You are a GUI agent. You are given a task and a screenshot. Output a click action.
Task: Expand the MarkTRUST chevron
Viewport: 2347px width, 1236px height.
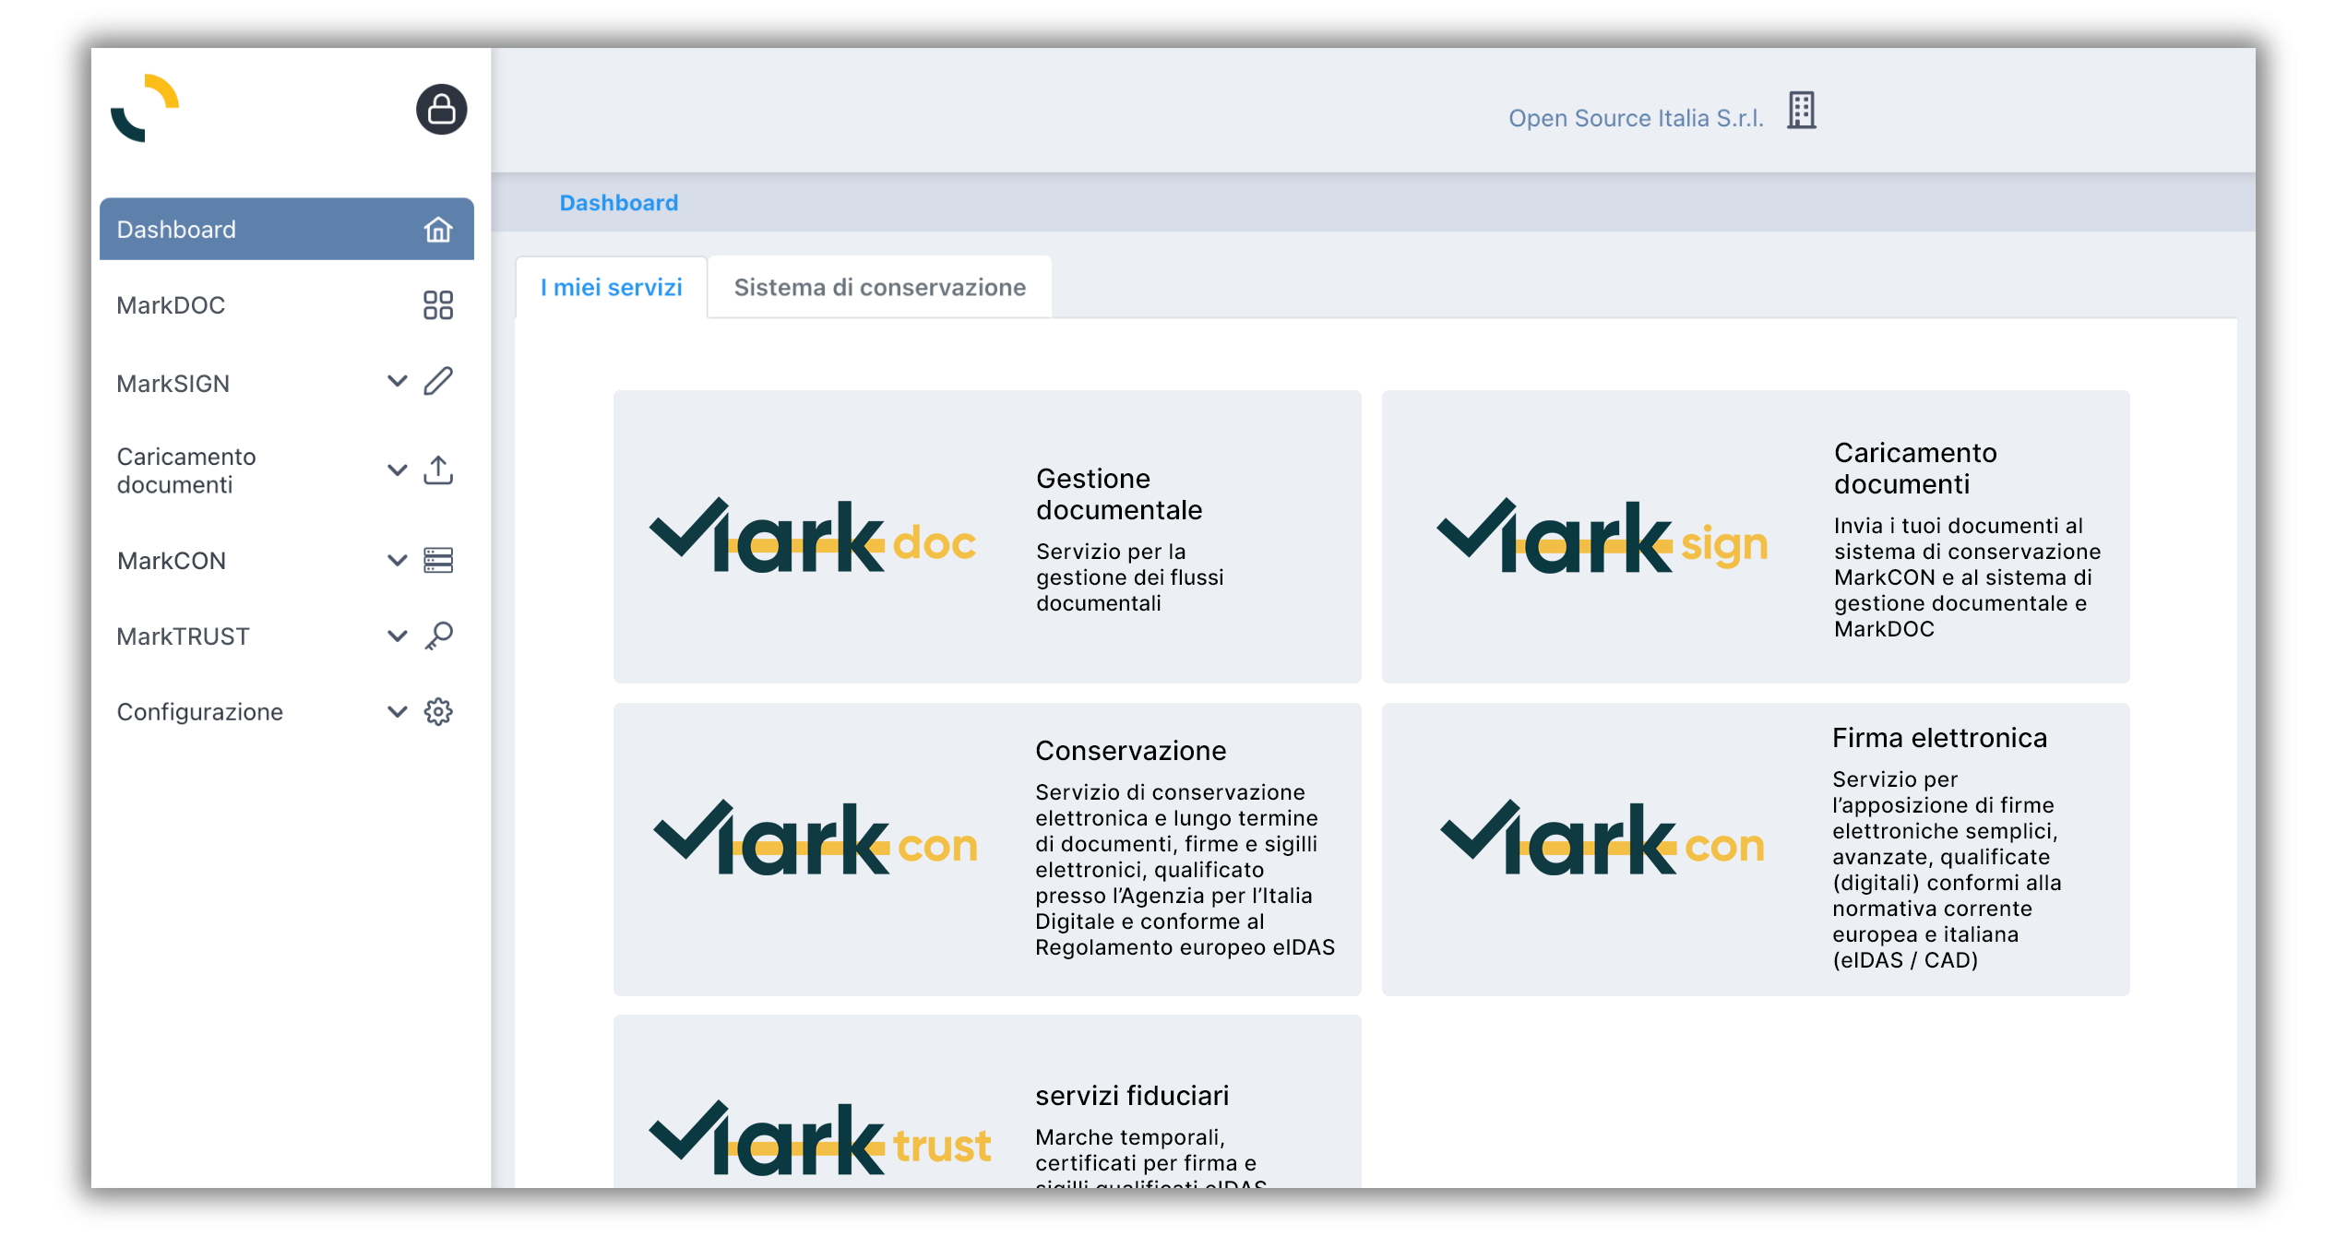click(397, 636)
